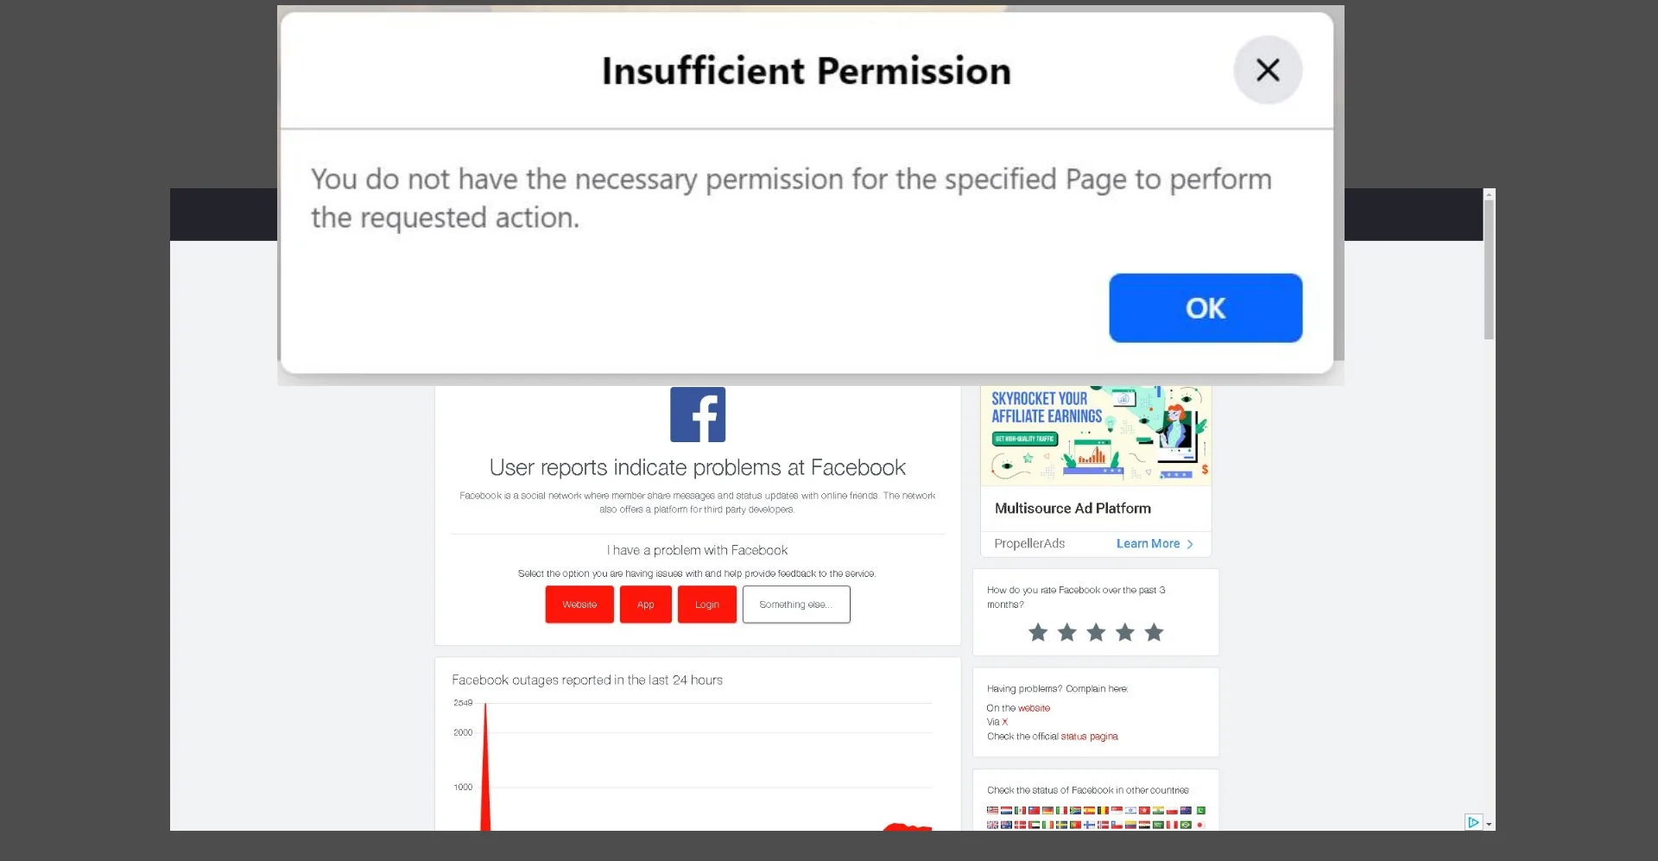Click the Skyrocket Your Affiliate Earnings banner
Screen dimensions: 1658x861
click(x=1095, y=435)
